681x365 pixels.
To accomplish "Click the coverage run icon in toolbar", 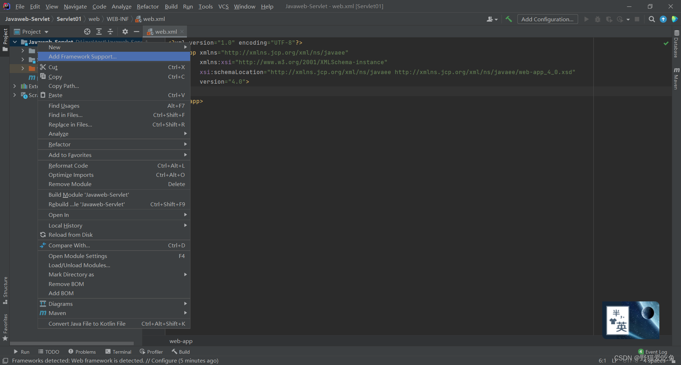I will [x=609, y=19].
